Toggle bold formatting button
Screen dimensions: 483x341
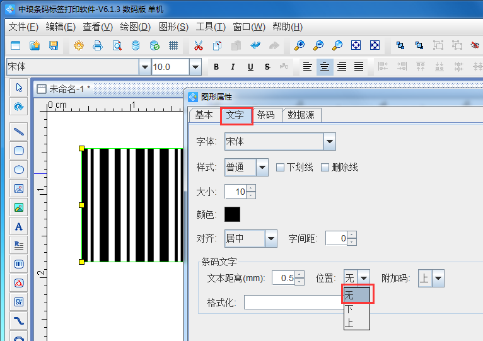216,67
